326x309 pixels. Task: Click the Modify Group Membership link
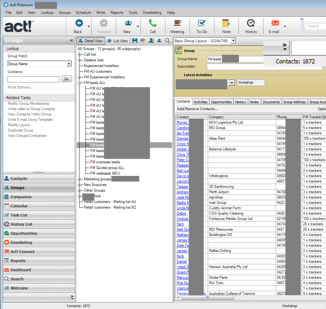(28, 104)
